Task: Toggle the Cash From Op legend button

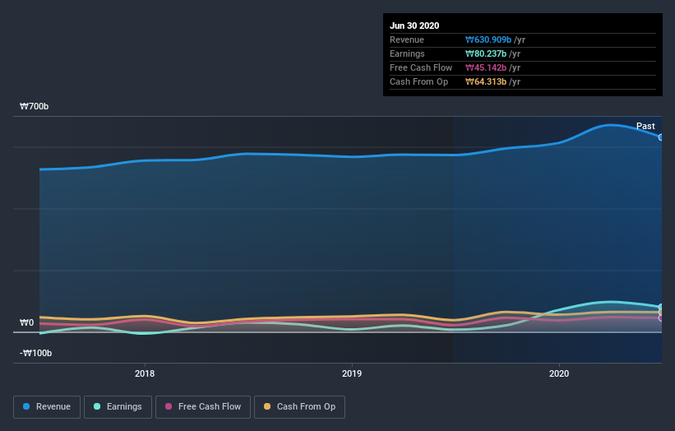Action: pos(299,407)
